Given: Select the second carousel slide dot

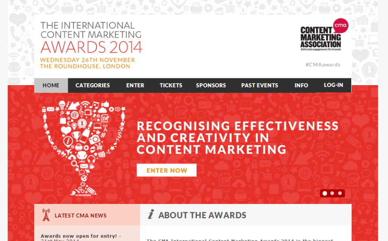Looking at the screenshot, I should click(x=332, y=193).
